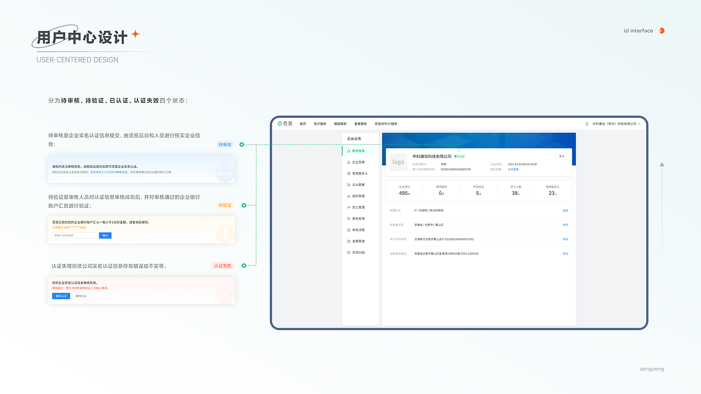Click the 点击查看 link for 营业执照

click(513, 169)
